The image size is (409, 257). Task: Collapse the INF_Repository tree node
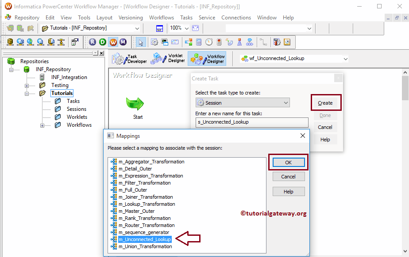tap(11, 70)
